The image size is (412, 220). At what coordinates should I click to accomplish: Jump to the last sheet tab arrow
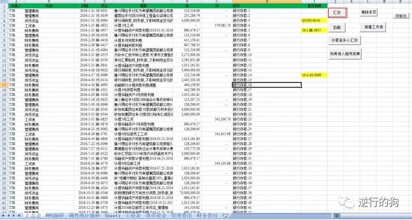click(x=19, y=215)
